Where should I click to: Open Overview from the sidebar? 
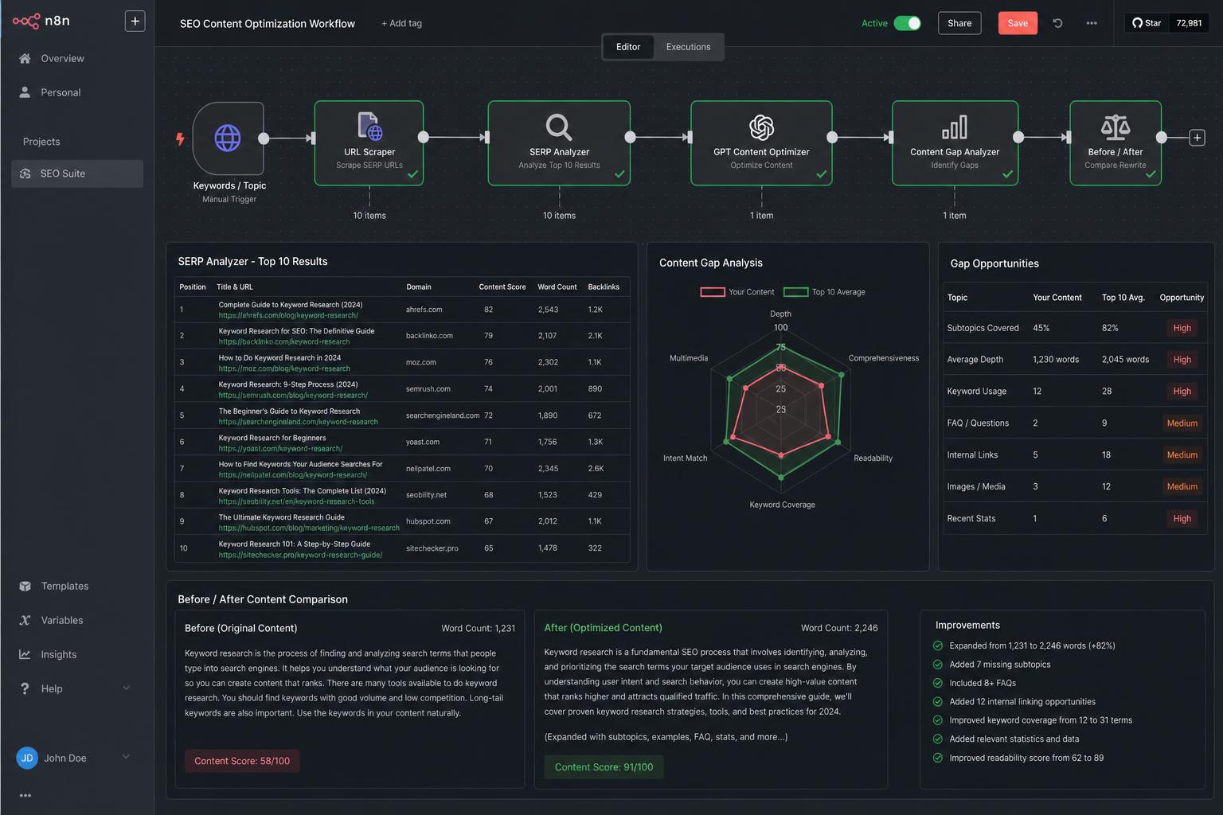pyautogui.click(x=62, y=58)
